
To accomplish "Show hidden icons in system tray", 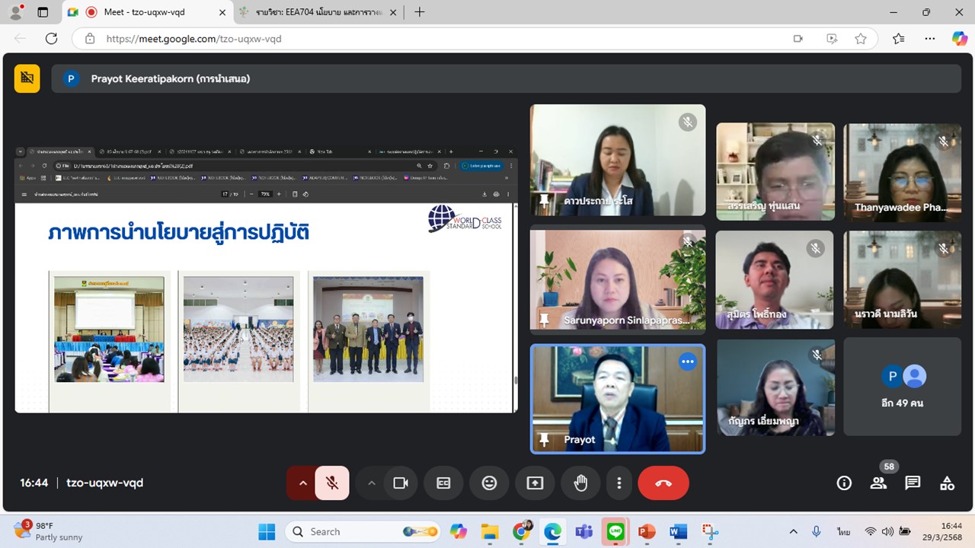I will [793, 531].
